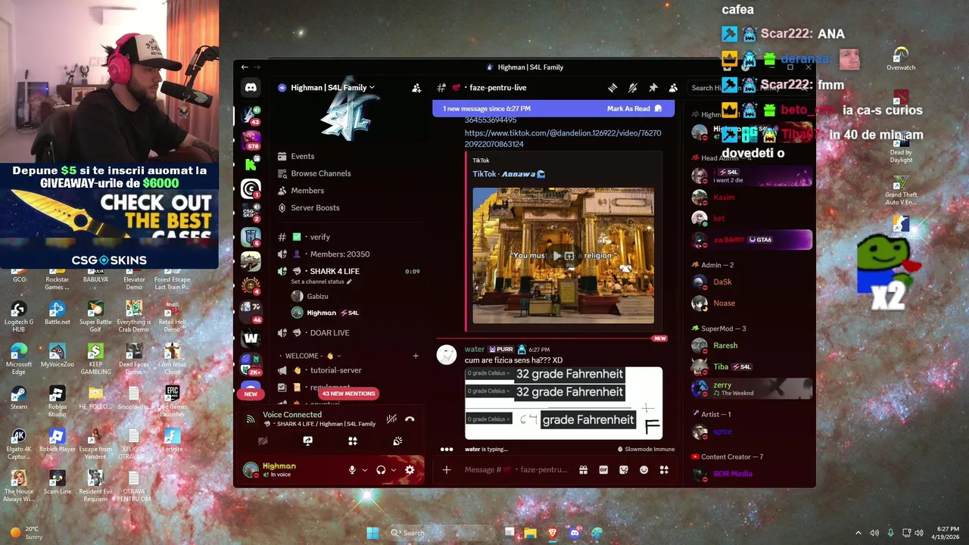Viewport: 969px width, 545px height.
Task: Open Steam desktop shortcut
Action: pyautogui.click(x=19, y=397)
